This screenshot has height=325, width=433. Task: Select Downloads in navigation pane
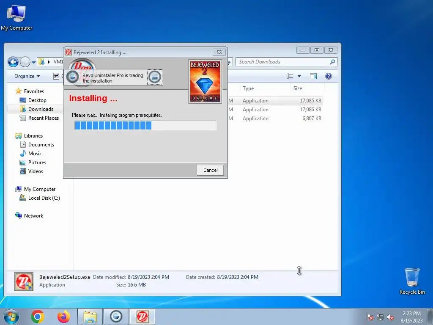pyautogui.click(x=41, y=109)
